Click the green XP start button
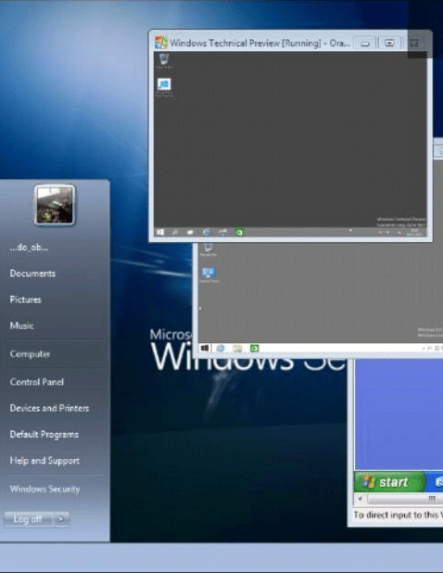 (x=389, y=482)
